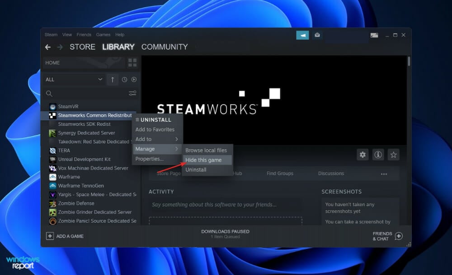
Task: Switch to the STORE tab
Action: tap(82, 47)
